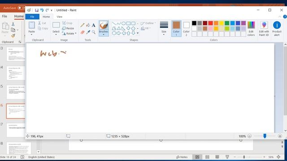This screenshot has height=161, width=287.
Task: Choose the Triangle shape
Action: (119, 28)
